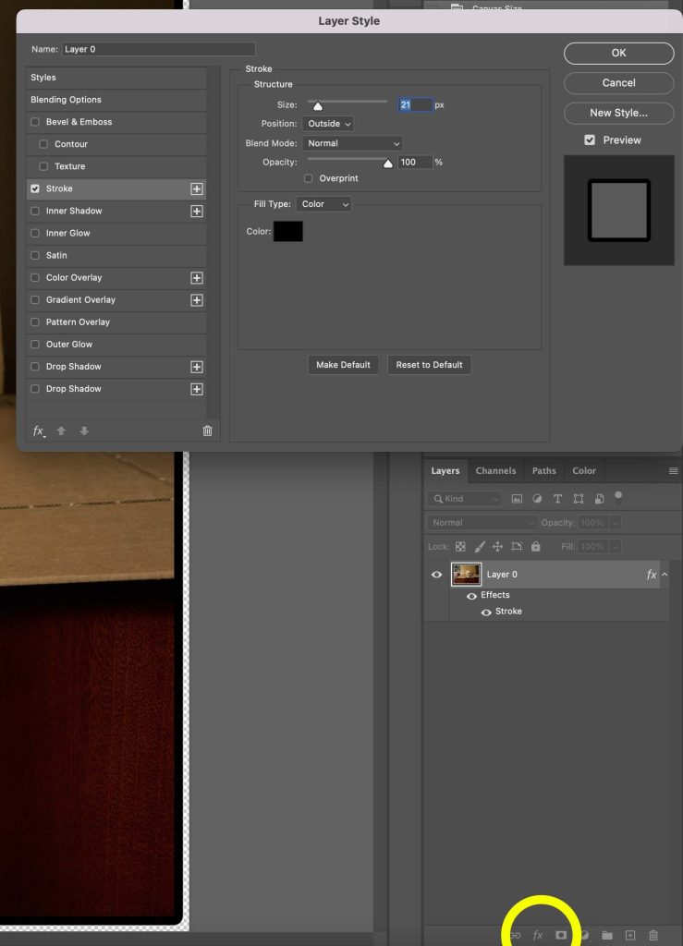This screenshot has width=683, height=946.
Task: Enable the Bevel & Emboss checkbox
Action: click(x=35, y=122)
